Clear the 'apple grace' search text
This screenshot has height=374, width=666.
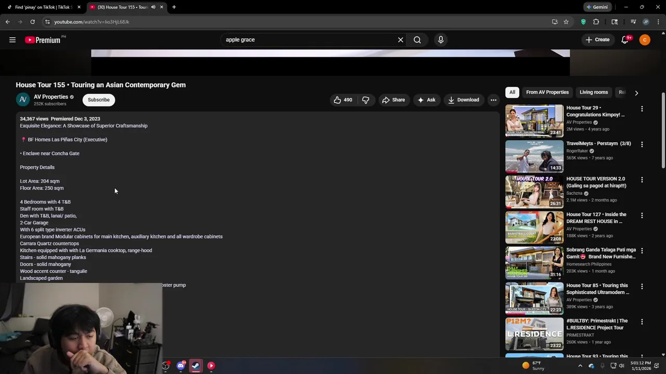[x=401, y=39]
